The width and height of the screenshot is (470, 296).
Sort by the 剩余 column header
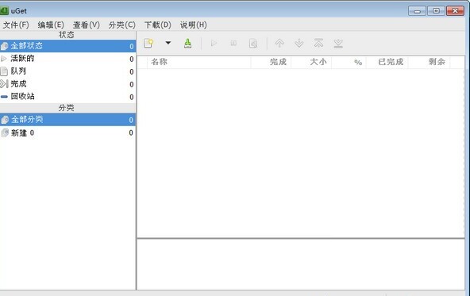(429, 62)
